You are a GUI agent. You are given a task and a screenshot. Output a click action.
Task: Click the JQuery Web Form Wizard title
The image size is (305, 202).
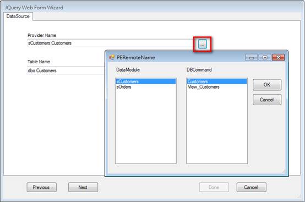pyautogui.click(x=34, y=8)
